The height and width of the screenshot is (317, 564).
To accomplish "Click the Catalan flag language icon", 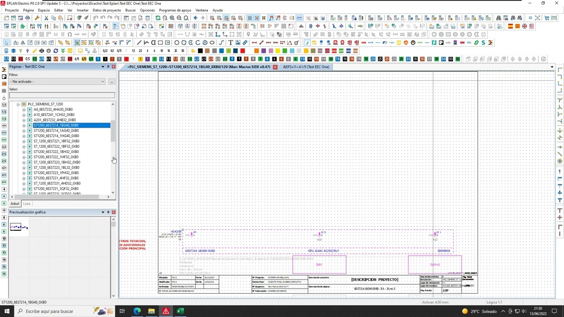I will click(x=517, y=26).
